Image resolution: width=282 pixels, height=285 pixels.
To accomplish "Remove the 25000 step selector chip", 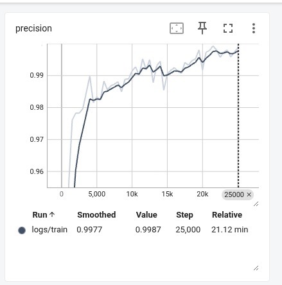I will [x=249, y=194].
